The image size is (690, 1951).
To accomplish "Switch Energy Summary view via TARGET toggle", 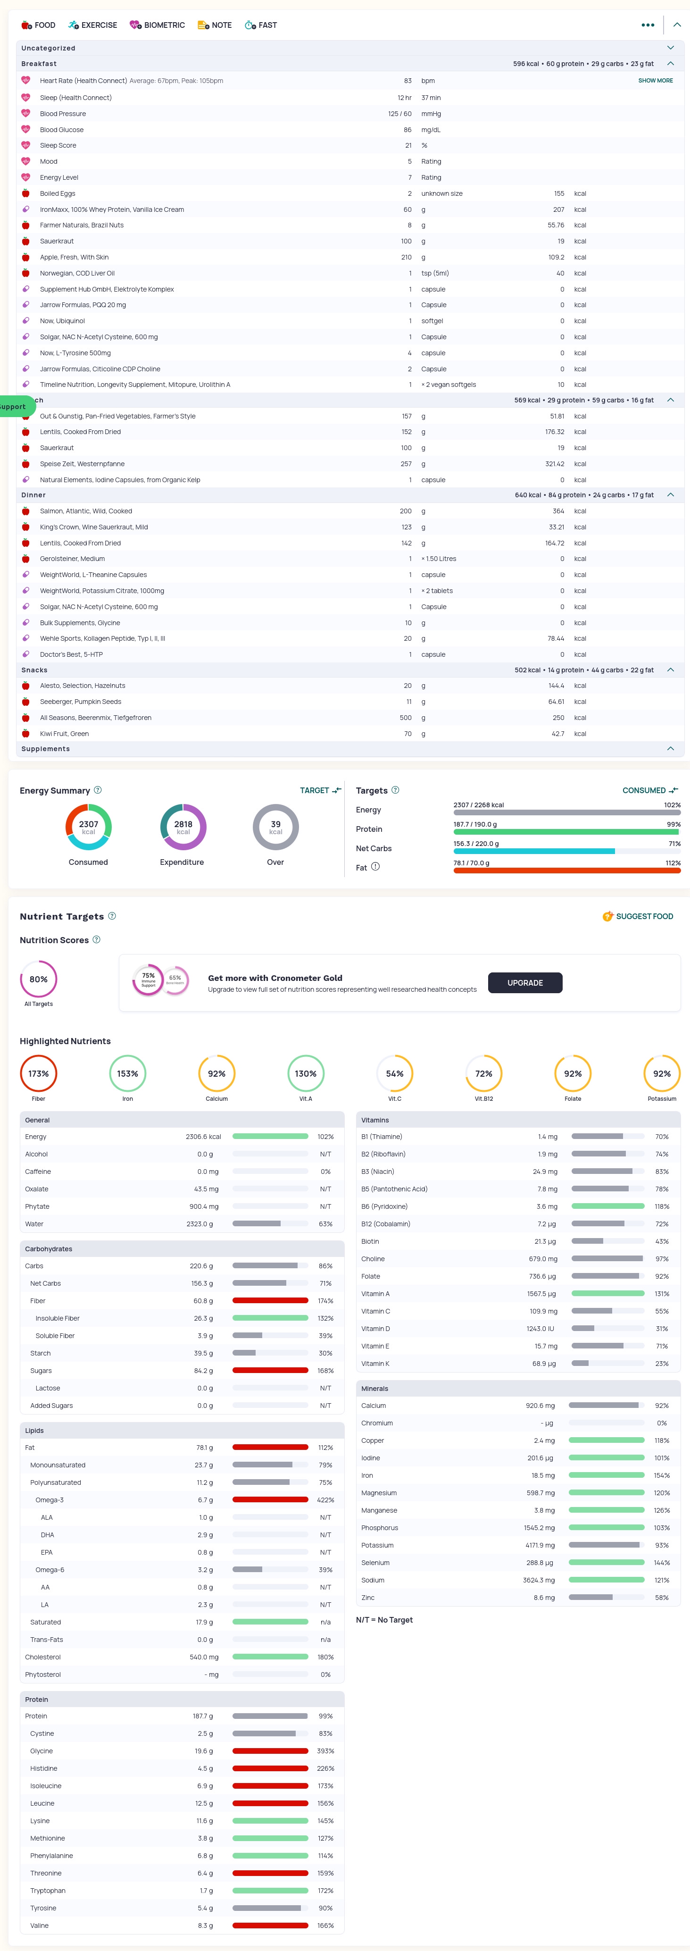I will tap(320, 790).
